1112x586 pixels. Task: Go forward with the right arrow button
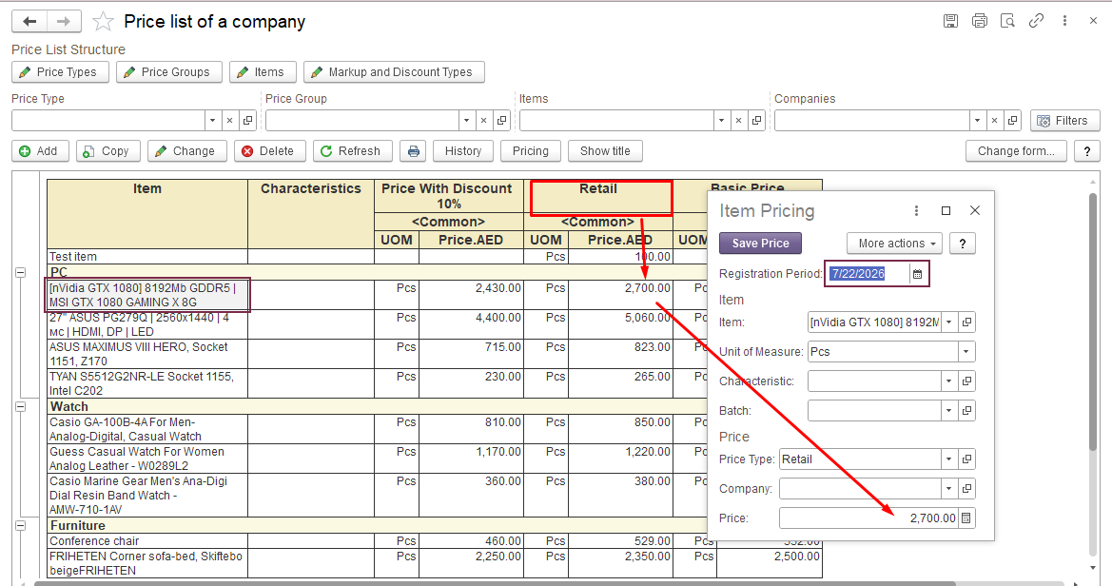[64, 21]
